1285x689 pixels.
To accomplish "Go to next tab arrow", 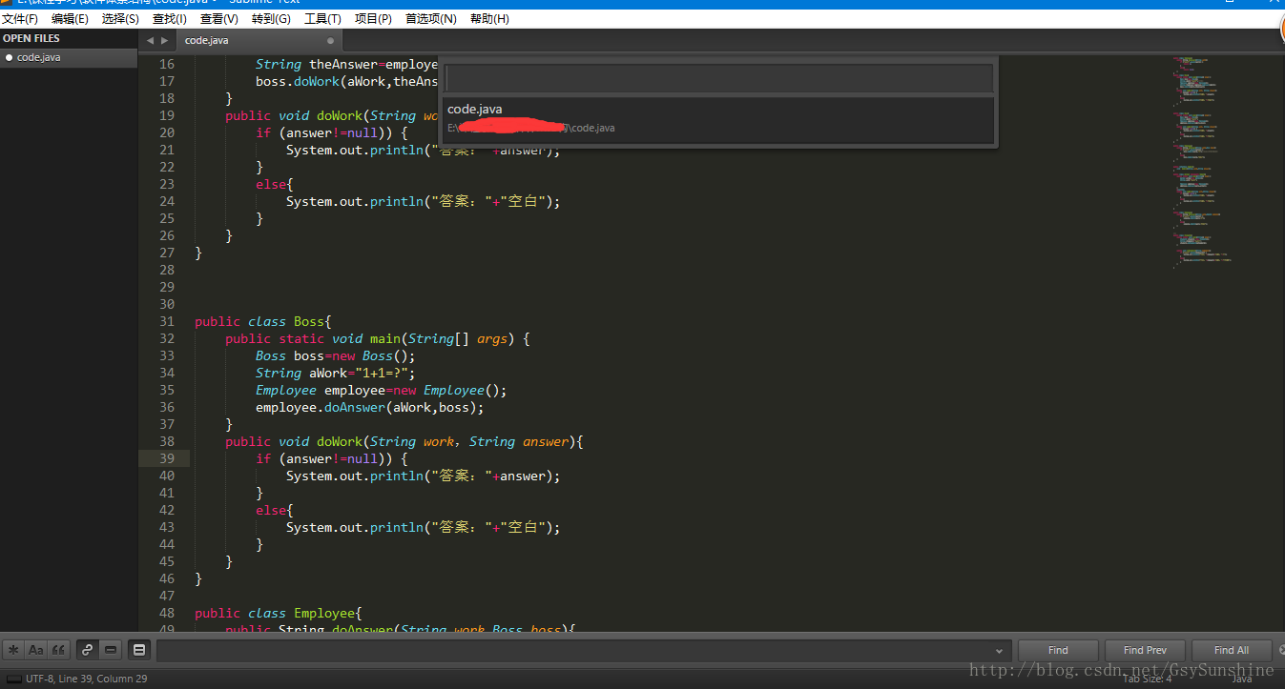I will pyautogui.click(x=164, y=40).
